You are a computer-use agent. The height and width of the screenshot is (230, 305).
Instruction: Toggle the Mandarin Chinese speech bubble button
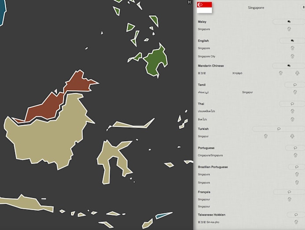289,66
